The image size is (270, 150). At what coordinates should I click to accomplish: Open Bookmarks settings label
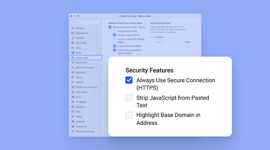81,62
